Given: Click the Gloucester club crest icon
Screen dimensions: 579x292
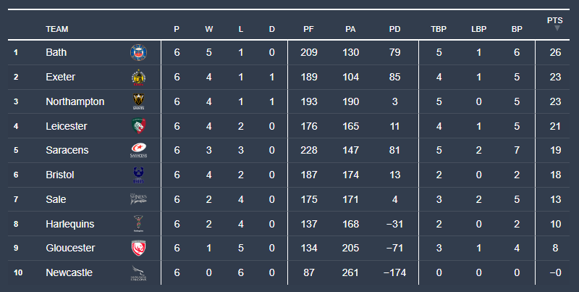Looking at the screenshot, I should pyautogui.click(x=138, y=249).
